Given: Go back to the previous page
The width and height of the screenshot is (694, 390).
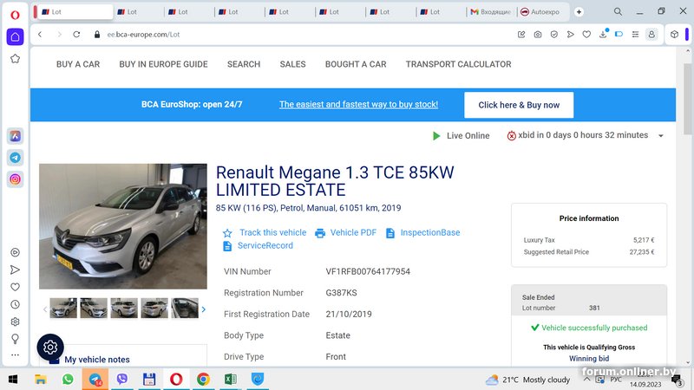Looking at the screenshot, I should click(40, 35).
